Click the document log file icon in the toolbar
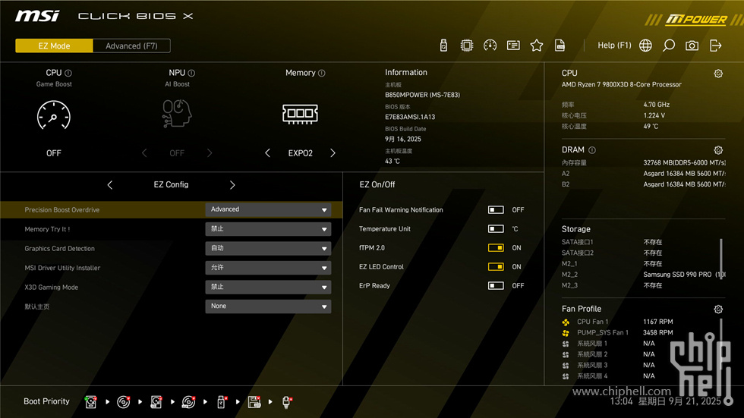The width and height of the screenshot is (744, 418). coord(560,46)
